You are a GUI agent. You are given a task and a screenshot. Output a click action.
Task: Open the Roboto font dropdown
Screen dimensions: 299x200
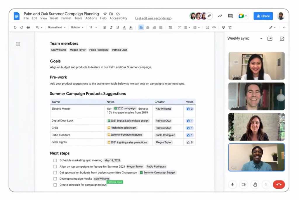click(x=77, y=27)
